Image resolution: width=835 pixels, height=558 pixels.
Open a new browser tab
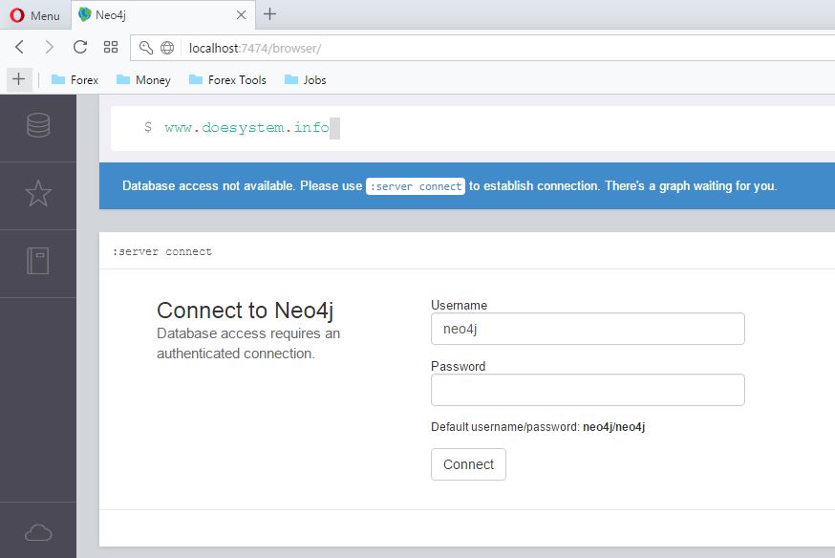[270, 13]
